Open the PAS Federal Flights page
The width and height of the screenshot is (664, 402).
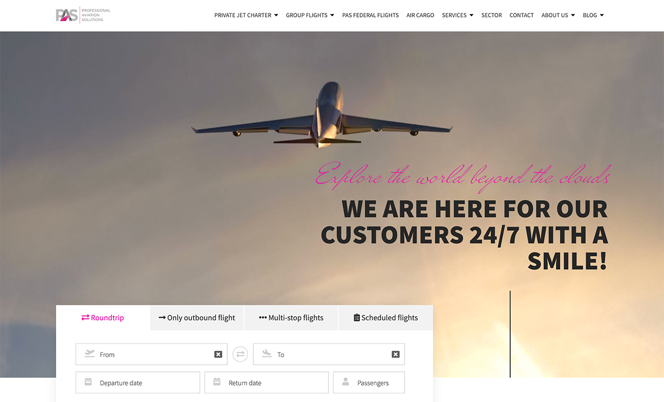(x=370, y=15)
